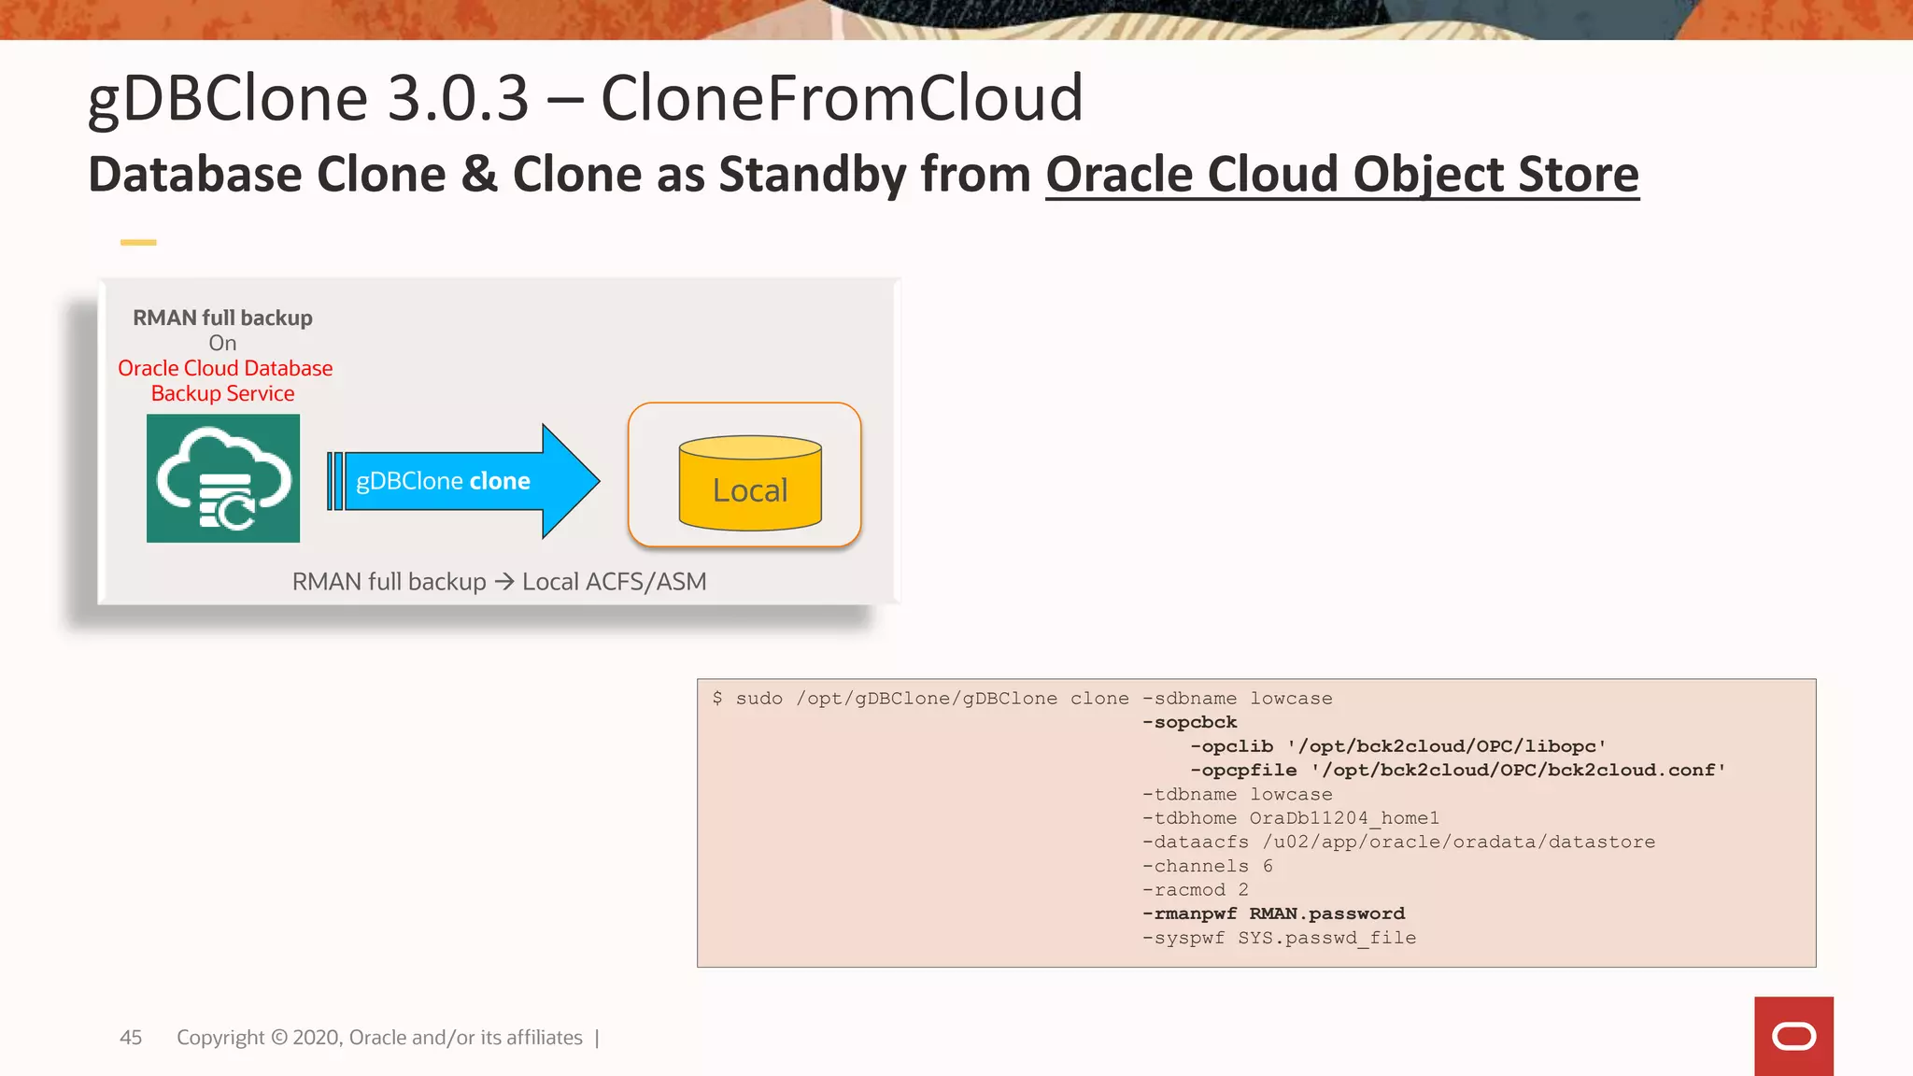Click the blue gDBClone clone arrow
This screenshot has height=1076, width=1913.
point(463,481)
